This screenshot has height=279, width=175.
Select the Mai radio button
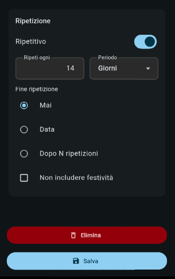(24, 105)
